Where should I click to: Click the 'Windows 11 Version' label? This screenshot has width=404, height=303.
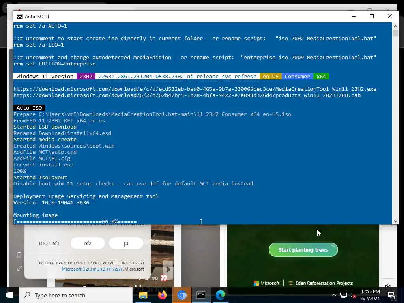coord(45,77)
